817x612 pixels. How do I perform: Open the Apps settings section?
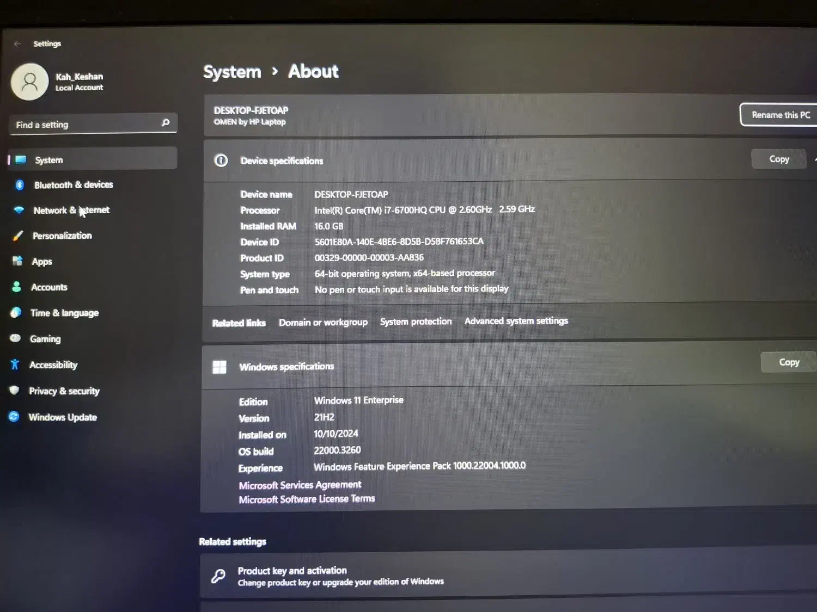click(x=42, y=262)
